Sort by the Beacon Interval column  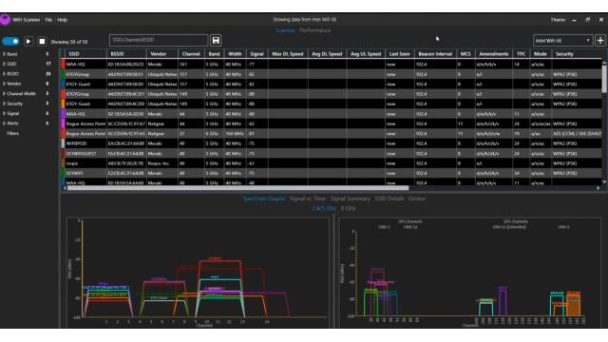(x=435, y=54)
